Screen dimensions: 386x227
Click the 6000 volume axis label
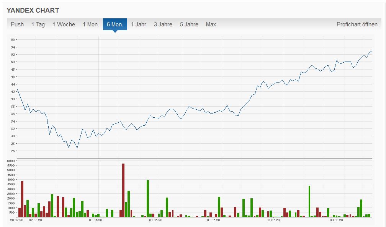11,161
